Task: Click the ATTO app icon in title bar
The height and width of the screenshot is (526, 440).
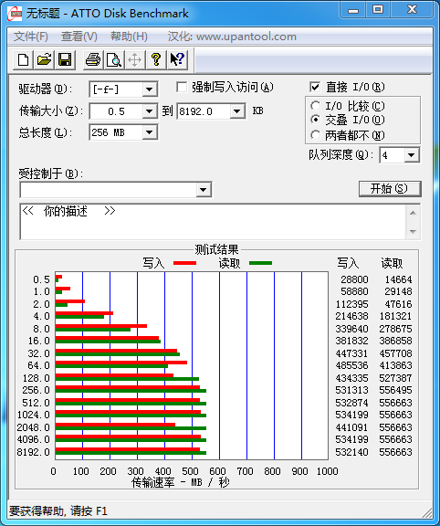Action: click(15, 14)
